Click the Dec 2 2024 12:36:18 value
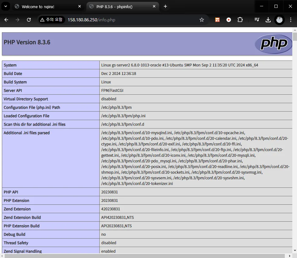Image resolution: width=297 pixels, height=258 pixels. [x=118, y=74]
